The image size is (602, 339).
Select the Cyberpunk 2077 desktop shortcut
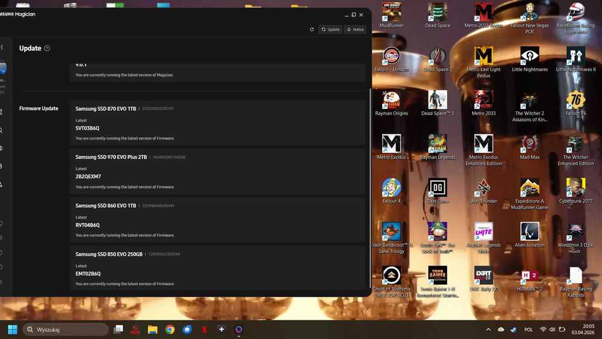click(576, 191)
